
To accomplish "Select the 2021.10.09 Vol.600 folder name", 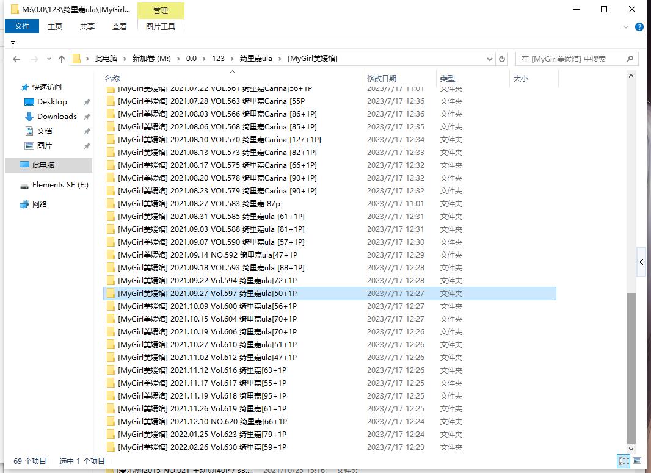I will pyautogui.click(x=207, y=306).
